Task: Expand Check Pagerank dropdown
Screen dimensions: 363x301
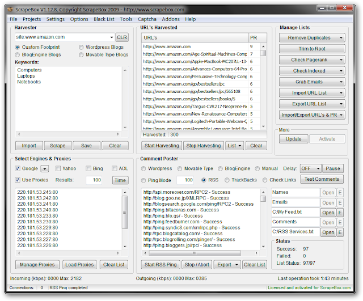Action: (x=341, y=60)
